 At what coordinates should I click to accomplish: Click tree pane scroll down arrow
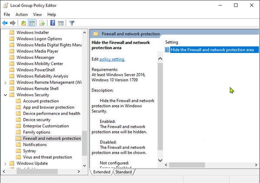click(84, 166)
